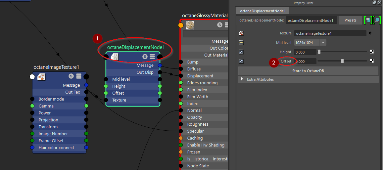Image resolution: width=383 pixels, height=170 pixels.
Task: Open the Mid level 1024x1024 dropdown
Action: [x=310, y=42]
